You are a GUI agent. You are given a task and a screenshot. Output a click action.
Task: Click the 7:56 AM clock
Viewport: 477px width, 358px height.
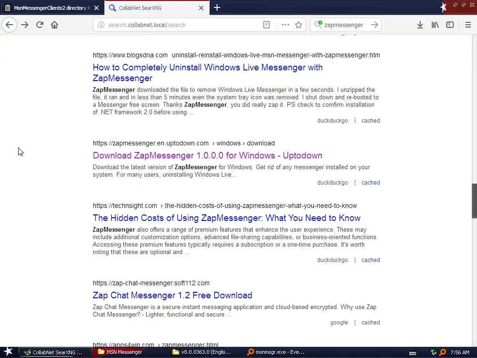(460, 352)
